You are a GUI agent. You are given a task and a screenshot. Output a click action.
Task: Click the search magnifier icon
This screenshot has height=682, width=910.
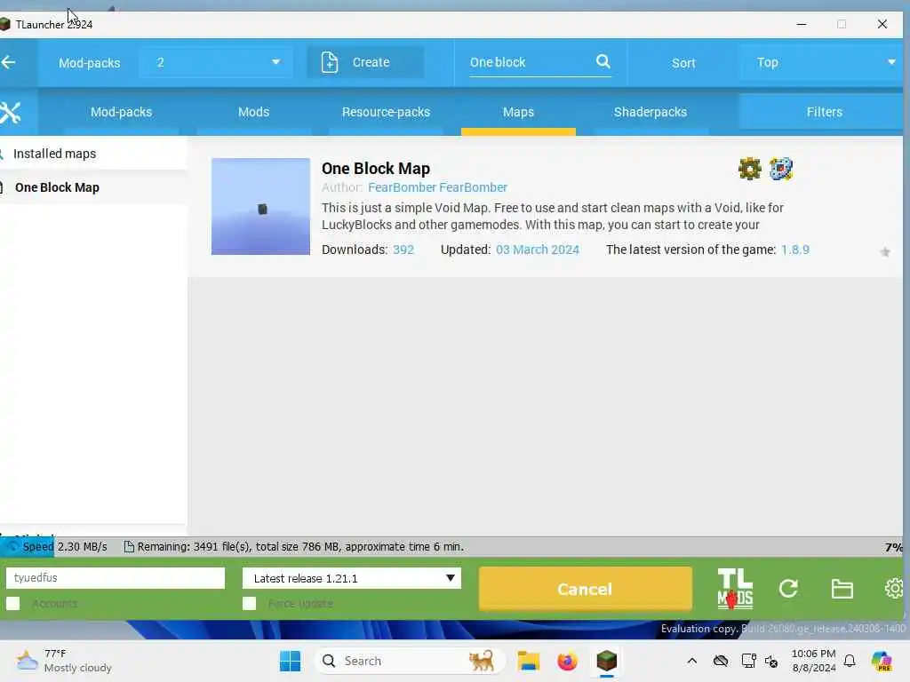(x=603, y=61)
